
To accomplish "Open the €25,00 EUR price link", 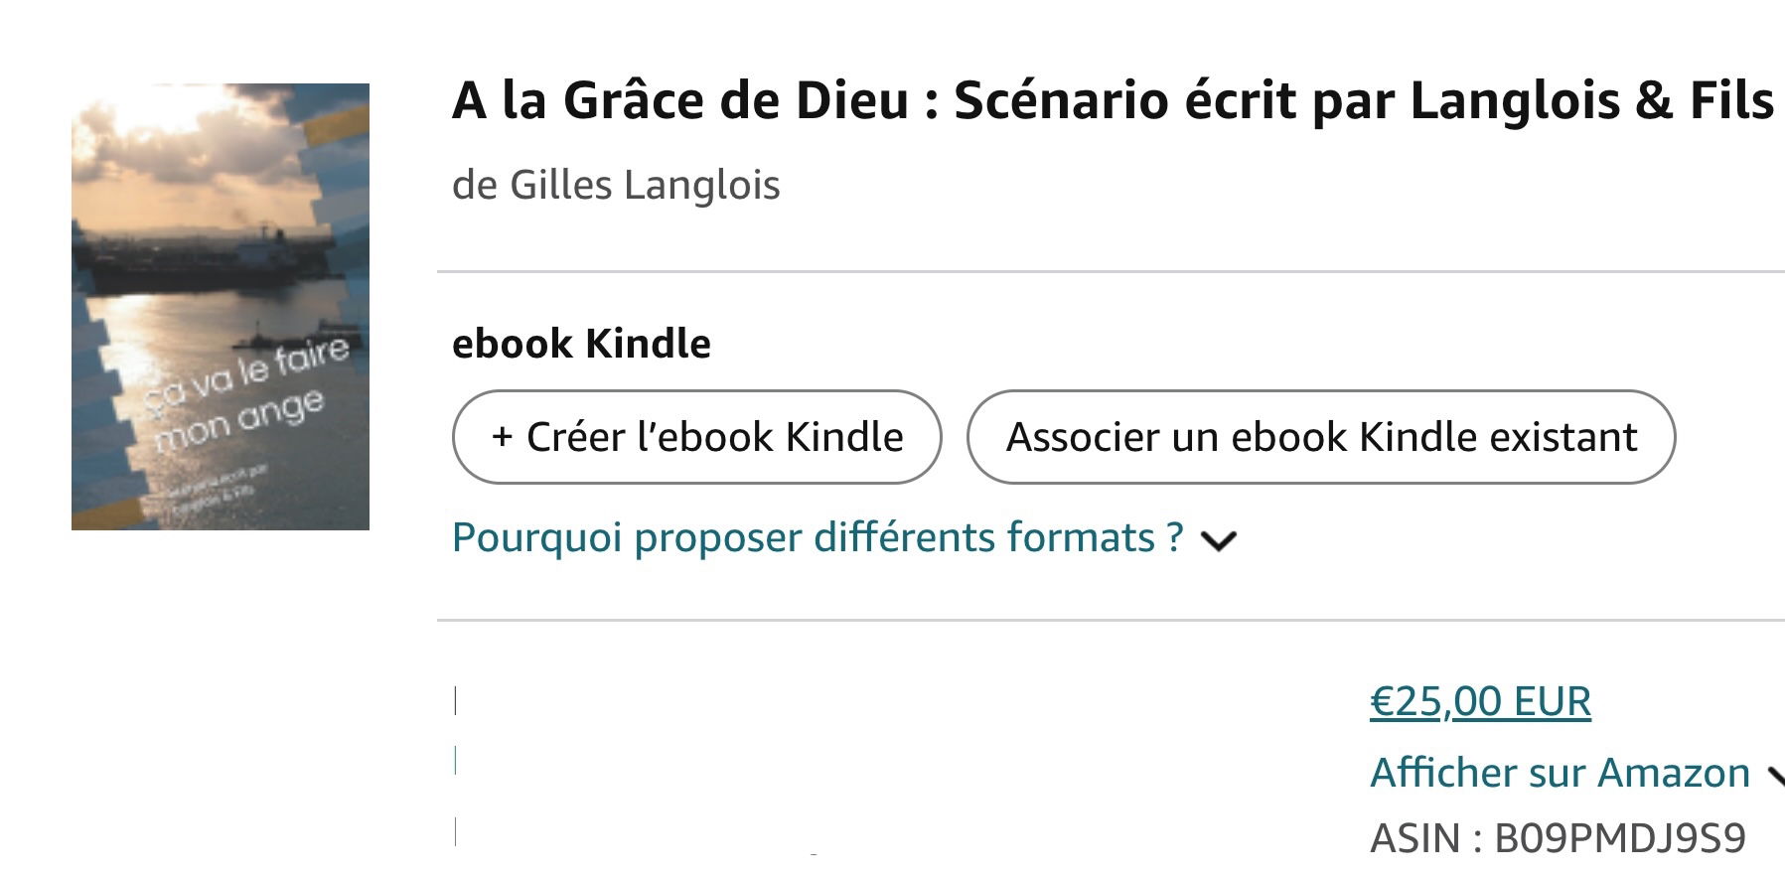I will click(1479, 701).
